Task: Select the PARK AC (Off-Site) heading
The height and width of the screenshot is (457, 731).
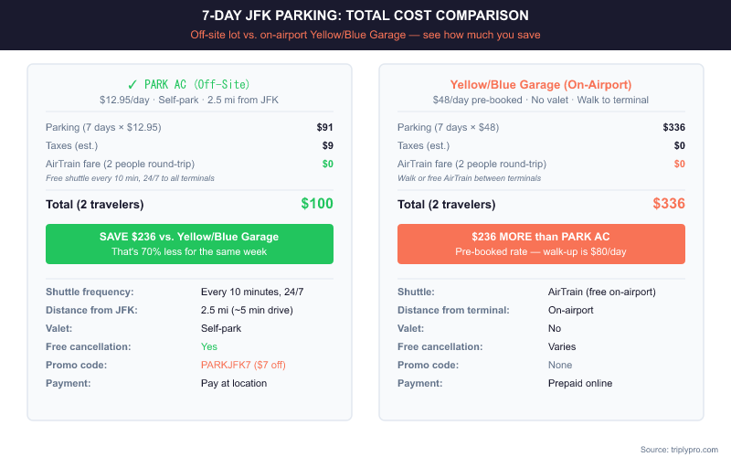Action: (196, 84)
